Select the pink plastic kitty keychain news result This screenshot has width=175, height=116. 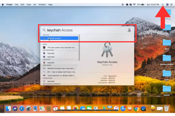(59, 47)
